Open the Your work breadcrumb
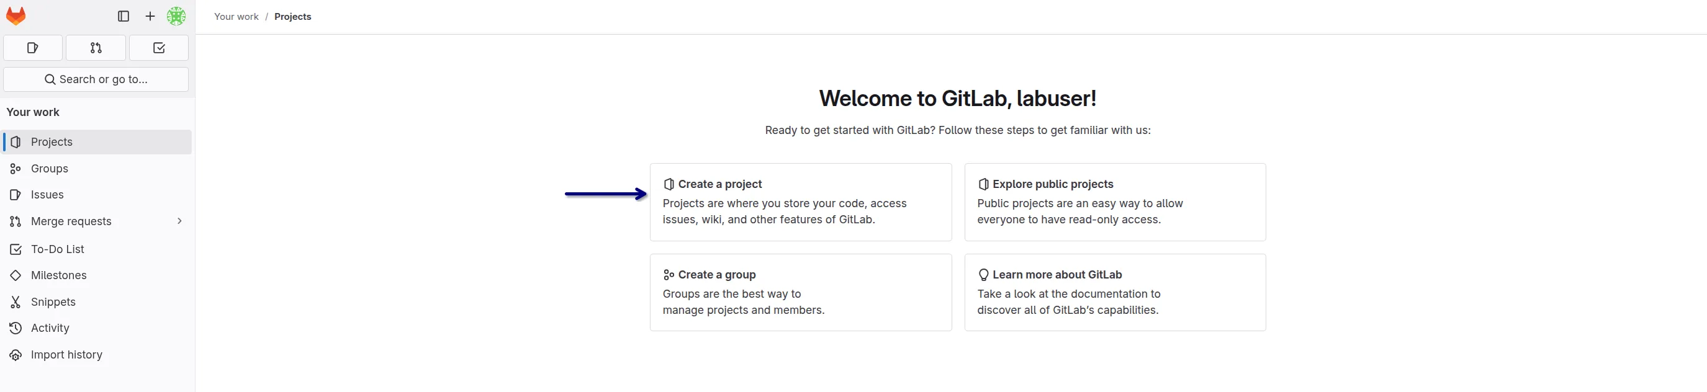The height and width of the screenshot is (392, 1707). pyautogui.click(x=235, y=16)
